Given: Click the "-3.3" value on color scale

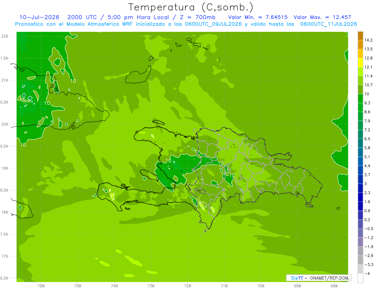Looking at the screenshot, I should click(x=369, y=265).
